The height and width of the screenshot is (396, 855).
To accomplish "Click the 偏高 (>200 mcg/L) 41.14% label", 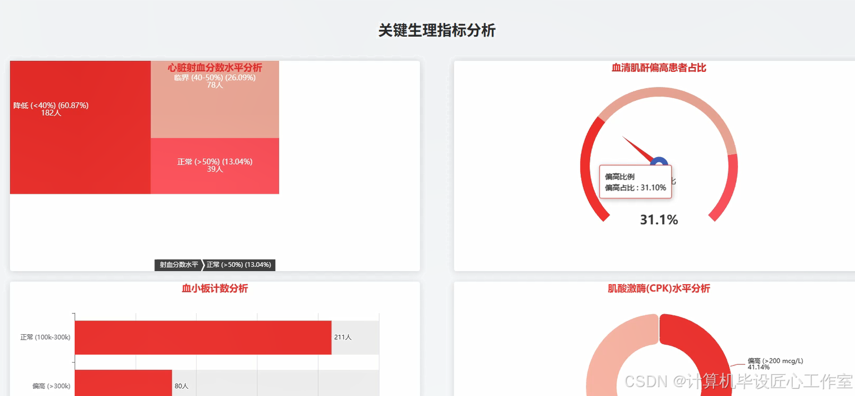I will point(775,364).
